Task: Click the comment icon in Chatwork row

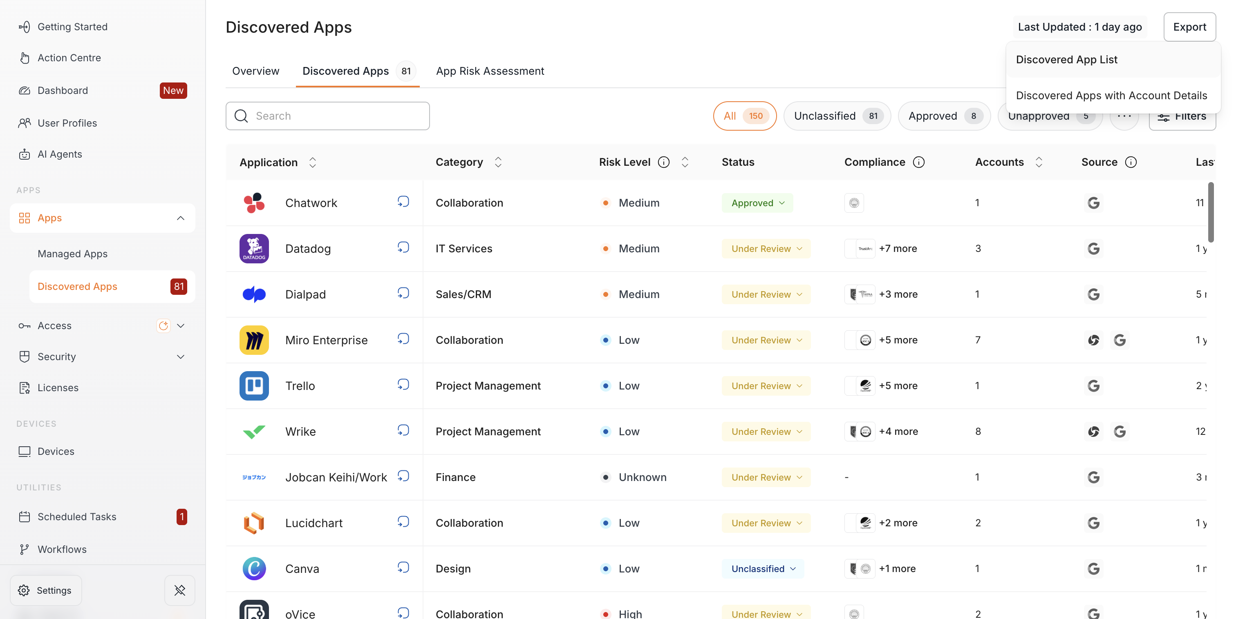Action: (403, 202)
